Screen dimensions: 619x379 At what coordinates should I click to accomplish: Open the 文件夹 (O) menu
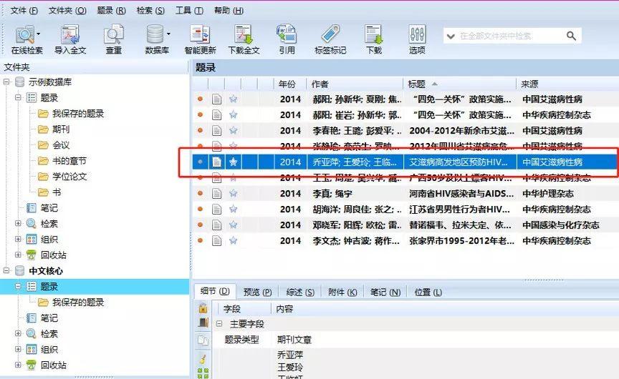[x=67, y=11]
